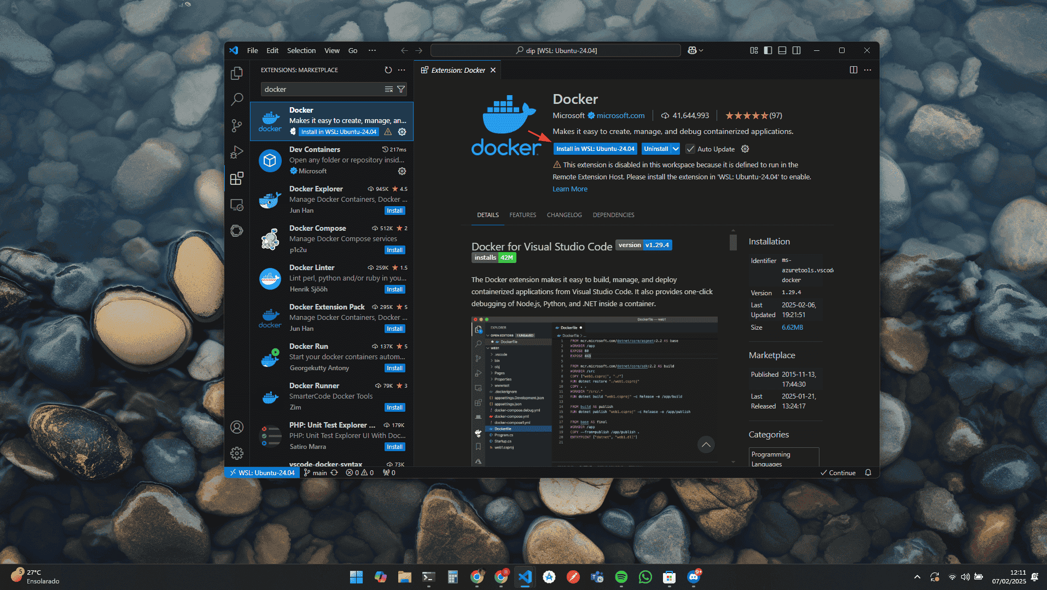Image resolution: width=1047 pixels, height=590 pixels.
Task: Toggle the bottom panel layout button
Action: point(782,50)
